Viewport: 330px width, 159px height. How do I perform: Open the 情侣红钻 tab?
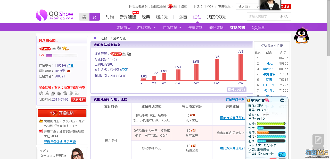click(216, 28)
